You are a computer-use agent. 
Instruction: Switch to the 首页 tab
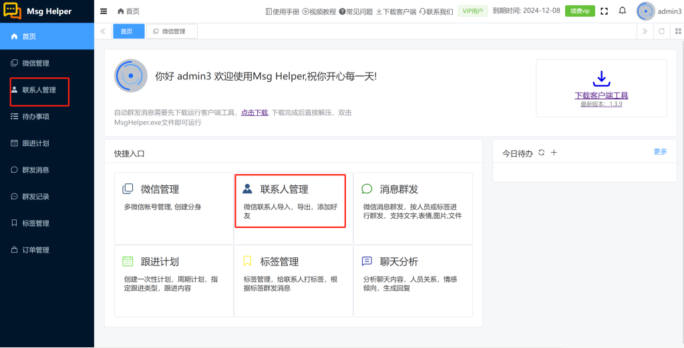(129, 31)
